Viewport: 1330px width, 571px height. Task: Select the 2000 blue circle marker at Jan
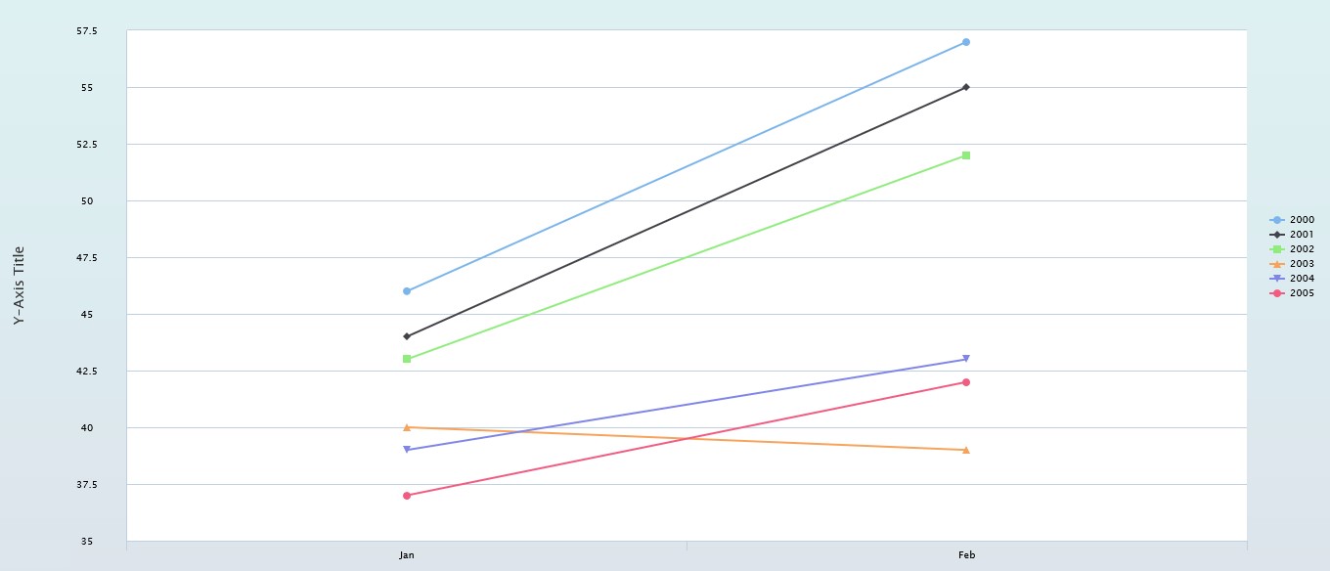[407, 291]
